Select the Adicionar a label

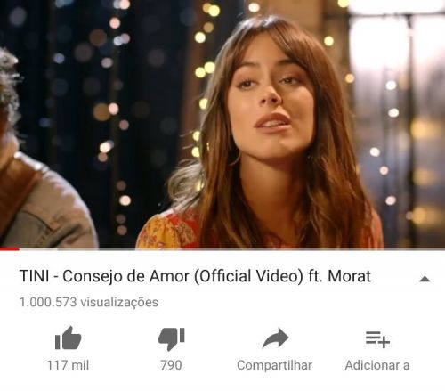point(377,365)
